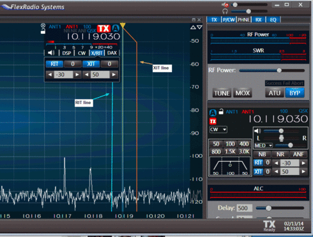The width and height of the screenshot is (313, 237).
Task: Click the slice A icon in the right panel
Action: 213,112
